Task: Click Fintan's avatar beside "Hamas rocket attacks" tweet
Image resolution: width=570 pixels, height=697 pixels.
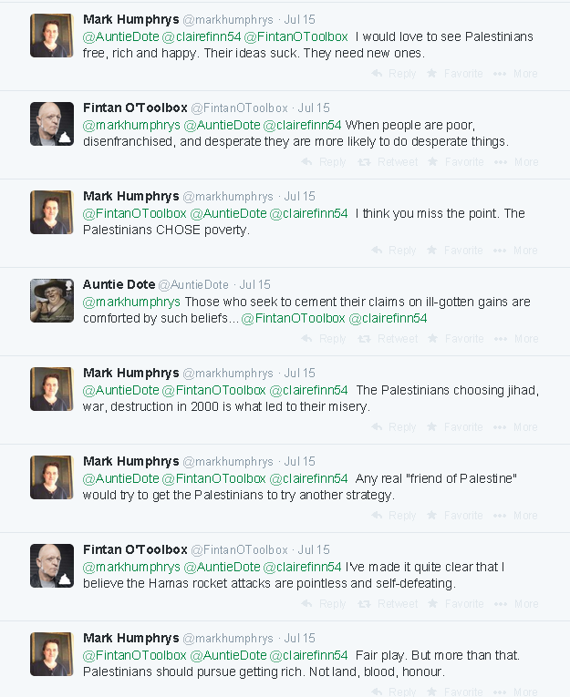Action: [52, 566]
